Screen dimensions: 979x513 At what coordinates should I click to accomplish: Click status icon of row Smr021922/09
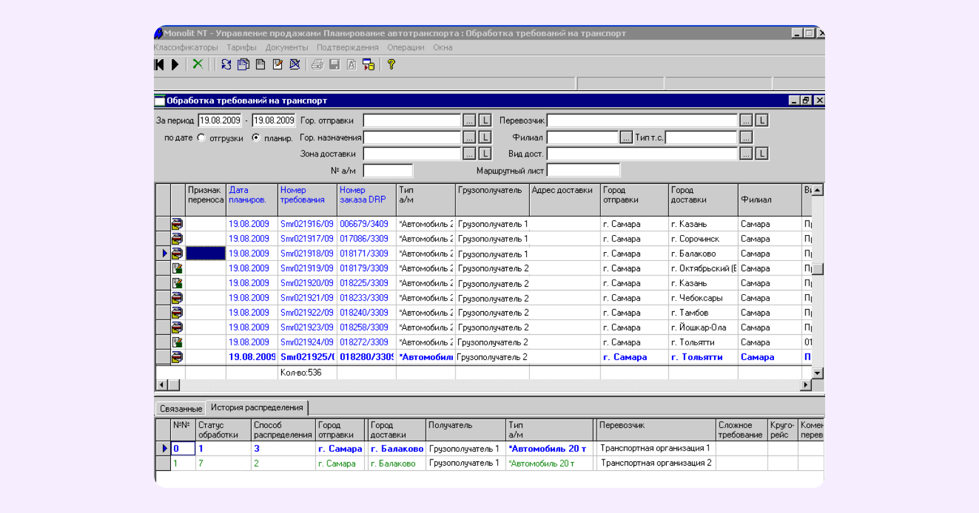point(177,313)
